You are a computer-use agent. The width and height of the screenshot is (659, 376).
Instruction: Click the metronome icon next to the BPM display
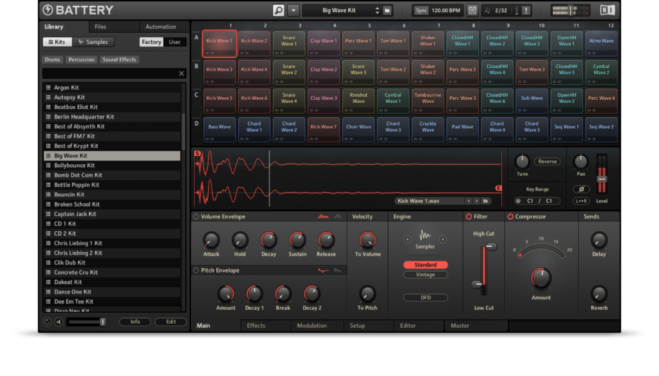[474, 10]
